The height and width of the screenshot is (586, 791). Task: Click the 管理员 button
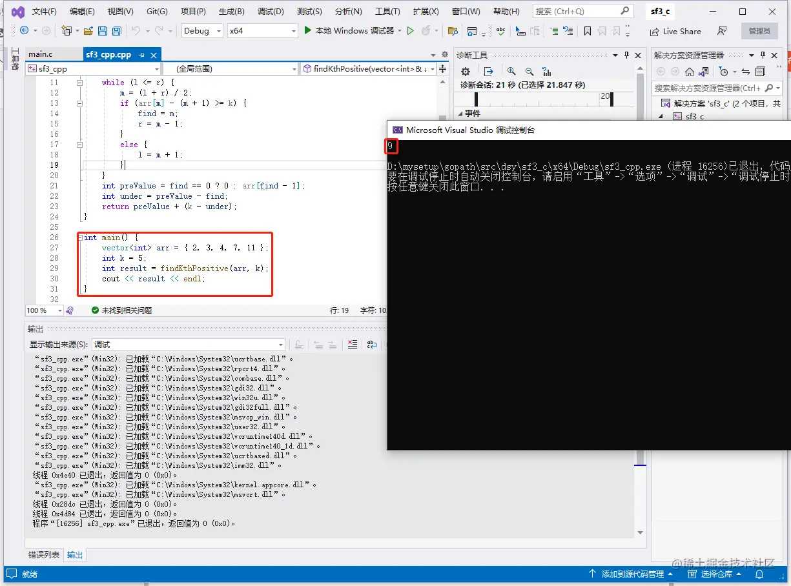coord(759,31)
